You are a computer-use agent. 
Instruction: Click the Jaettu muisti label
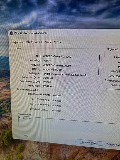click(x=35, y=86)
